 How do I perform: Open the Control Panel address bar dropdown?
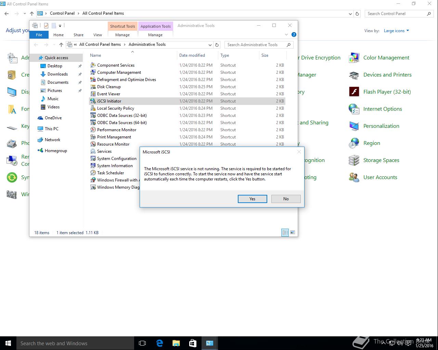(x=350, y=14)
